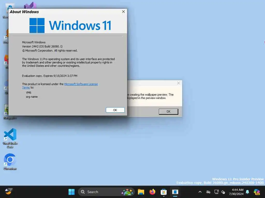Click 'Evaluation copy. Expires 9/15/2024 3:37 PM' text
Image resolution: width=265 pixels, height=198 pixels.
[50, 76]
